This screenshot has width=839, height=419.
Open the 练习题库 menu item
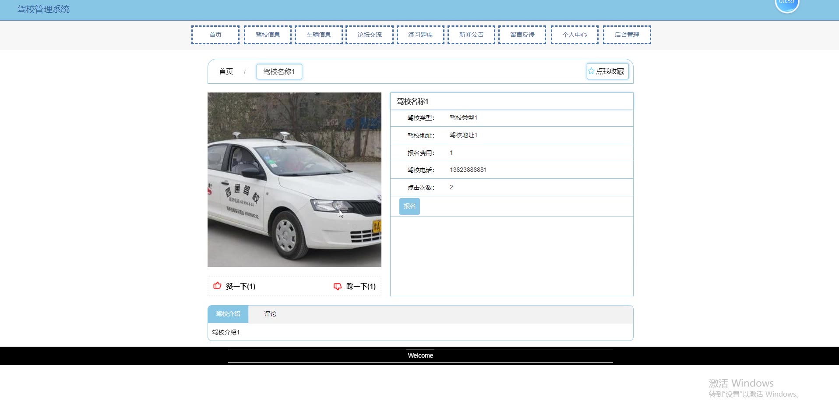point(420,35)
